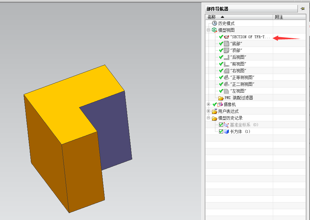Select the "右视图" view name
The height and width of the screenshot is (220, 310).
[238, 71]
